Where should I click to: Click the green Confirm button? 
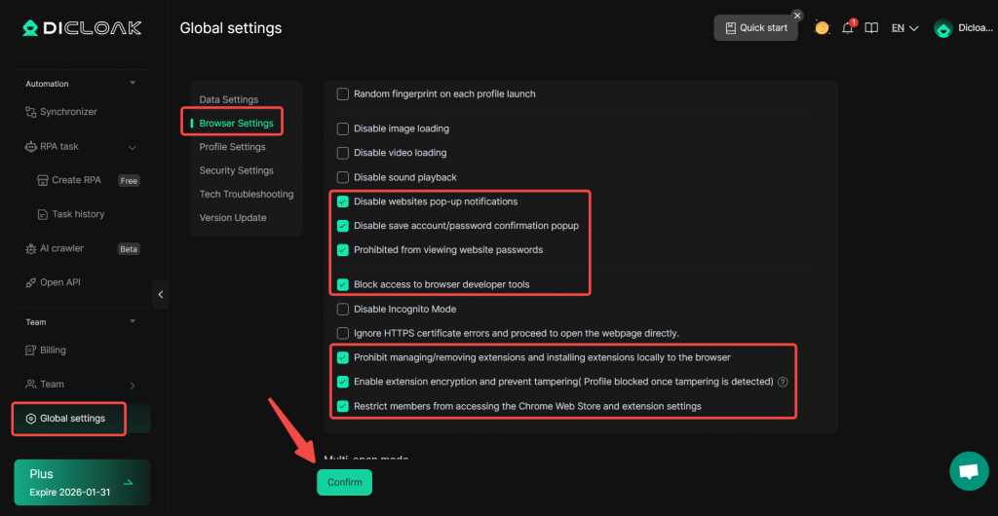pyautogui.click(x=344, y=482)
